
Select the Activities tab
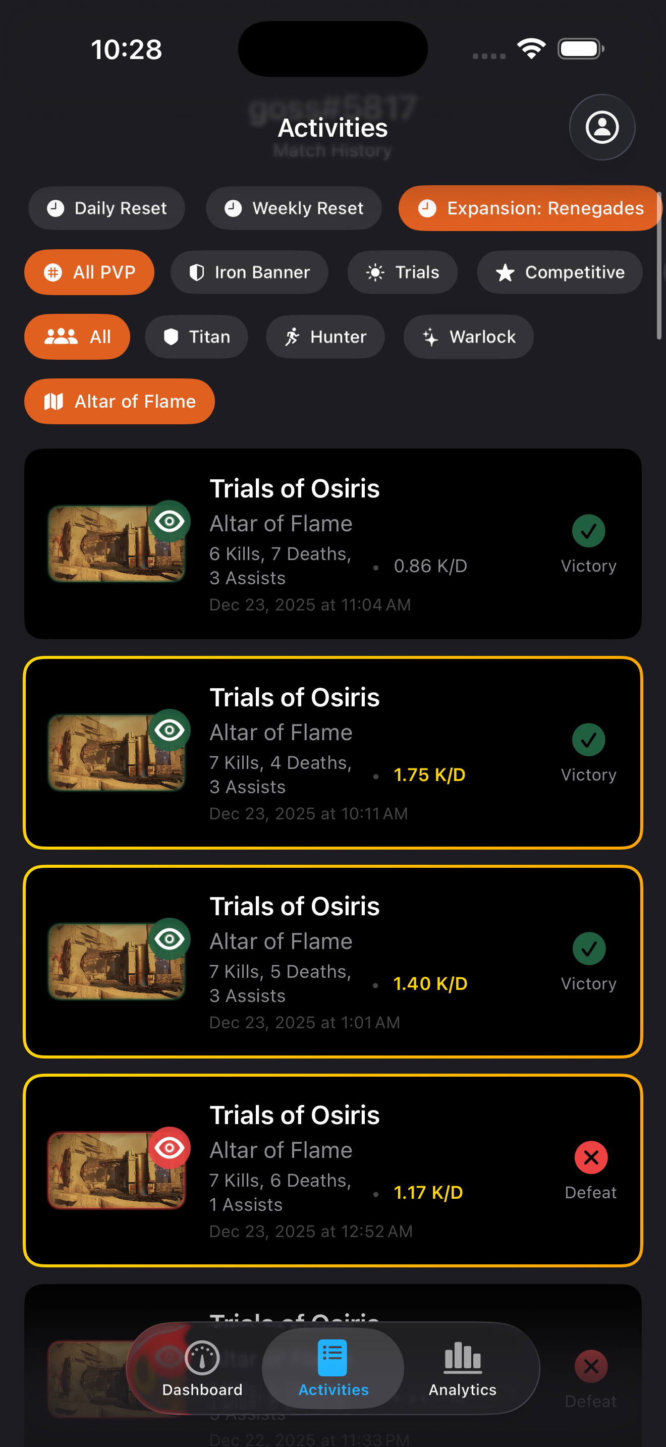333,1368
